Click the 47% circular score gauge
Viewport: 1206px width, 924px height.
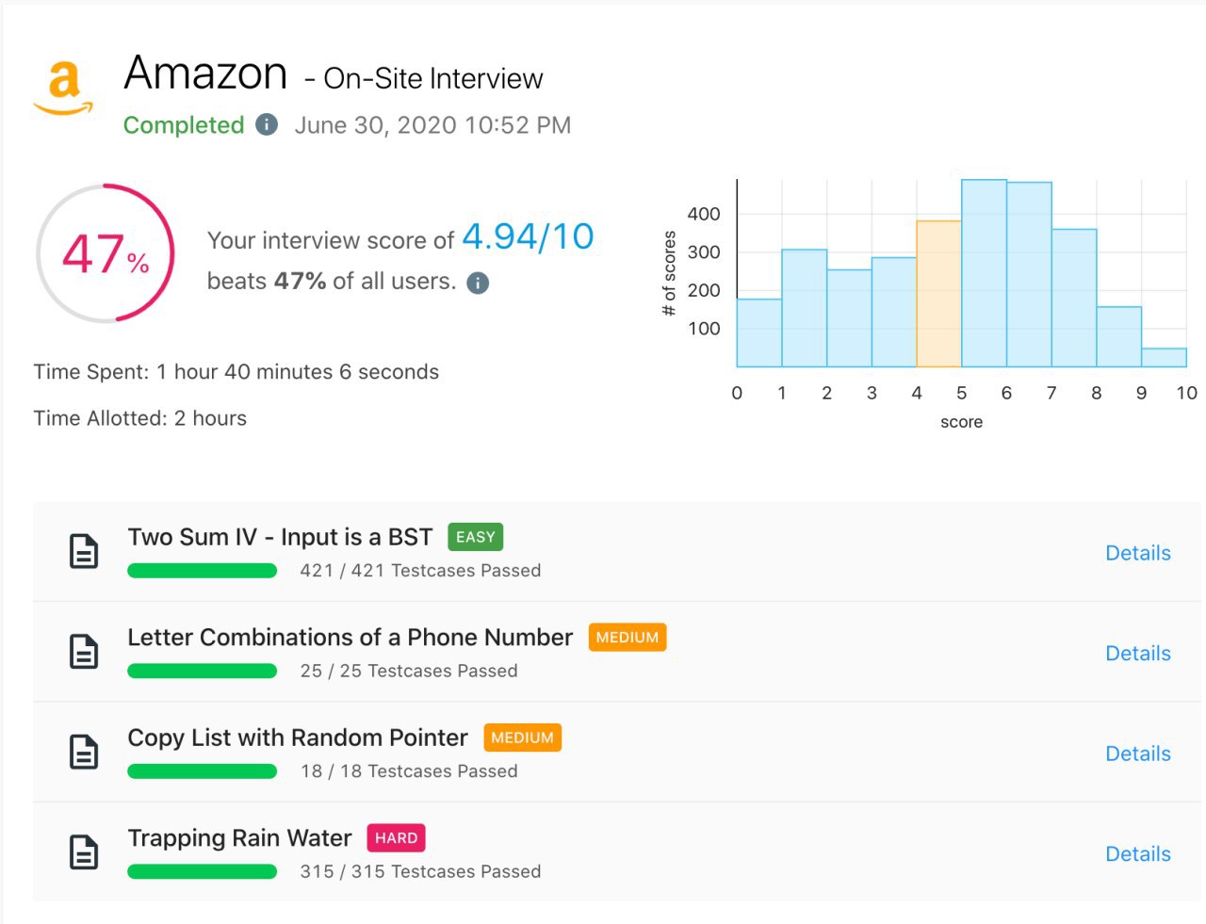(x=106, y=253)
